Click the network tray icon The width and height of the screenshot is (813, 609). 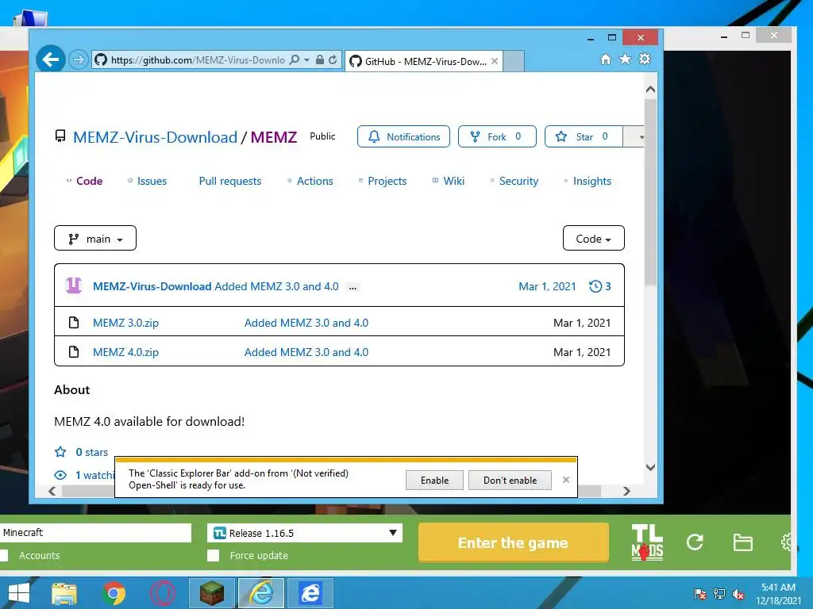click(x=719, y=593)
